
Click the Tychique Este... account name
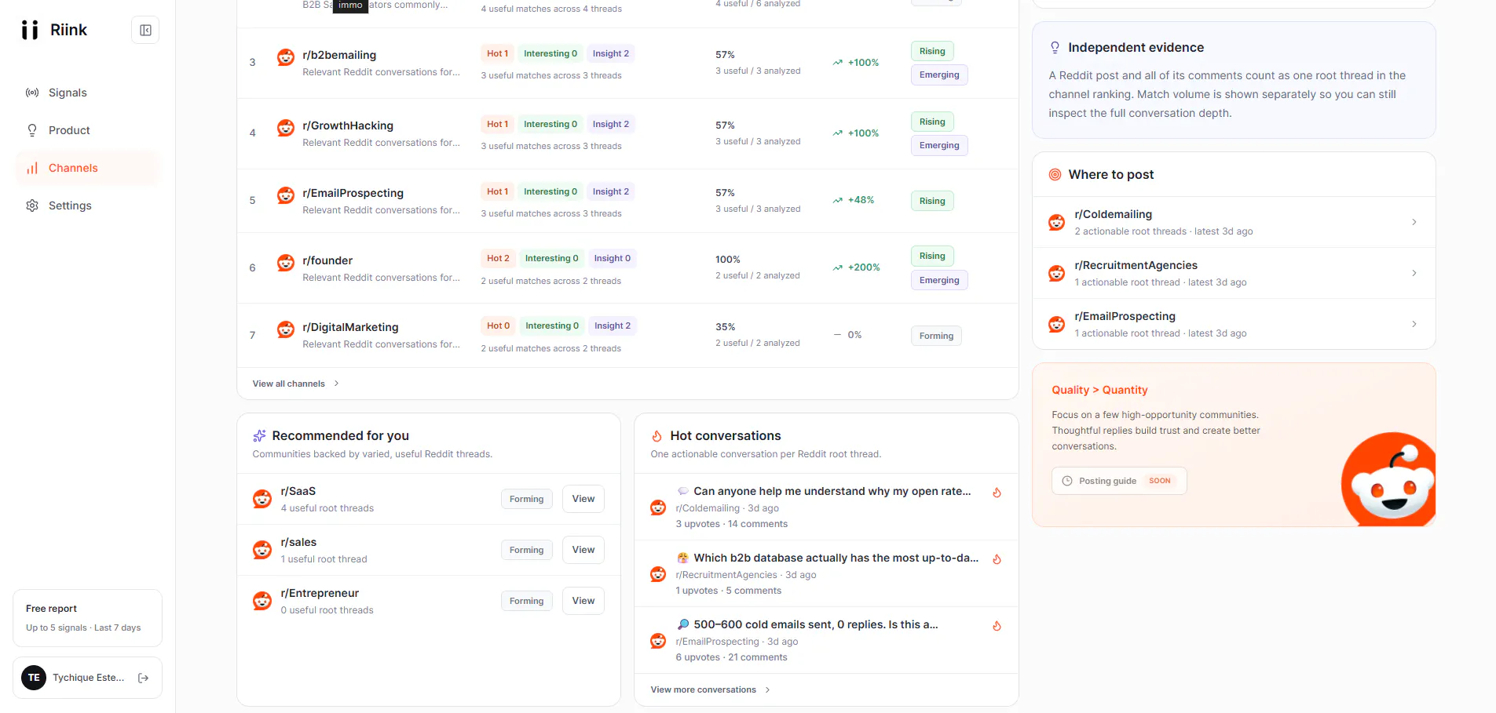point(89,678)
